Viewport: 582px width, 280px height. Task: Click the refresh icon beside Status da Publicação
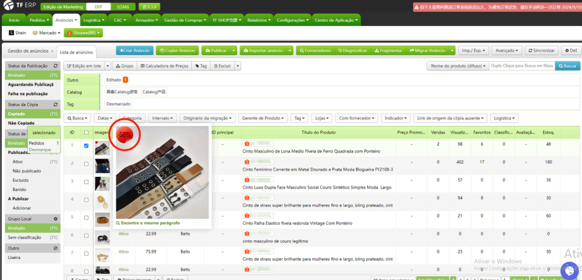coord(56,66)
